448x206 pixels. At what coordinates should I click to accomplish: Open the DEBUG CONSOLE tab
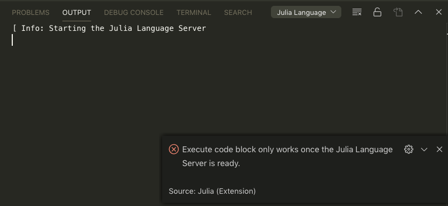134,13
